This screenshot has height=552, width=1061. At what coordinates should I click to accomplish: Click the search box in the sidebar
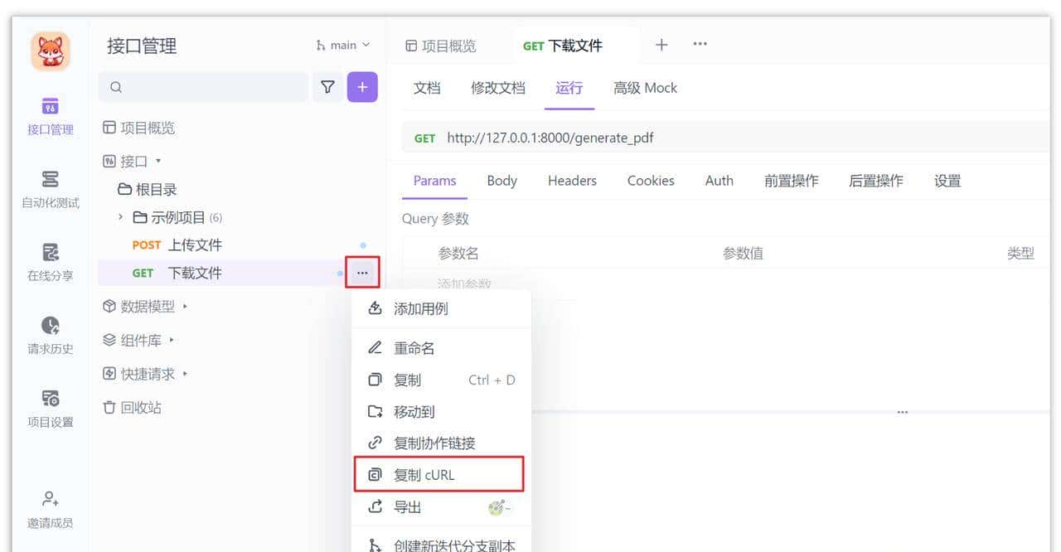203,86
